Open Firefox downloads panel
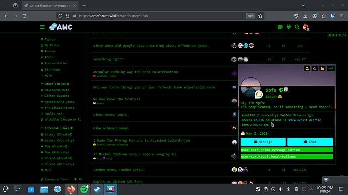The width and height of the screenshot is (348, 195). click(305, 16)
